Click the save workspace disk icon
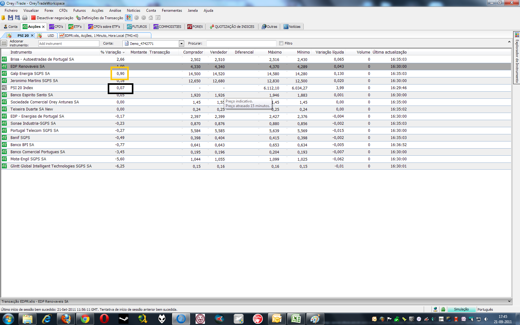520x325 pixels. [11, 18]
